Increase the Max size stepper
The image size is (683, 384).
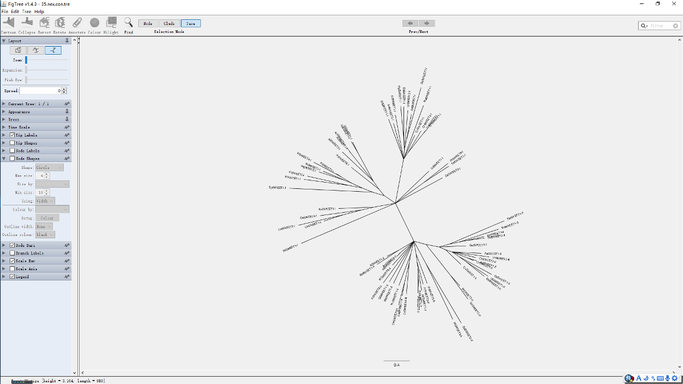click(47, 174)
